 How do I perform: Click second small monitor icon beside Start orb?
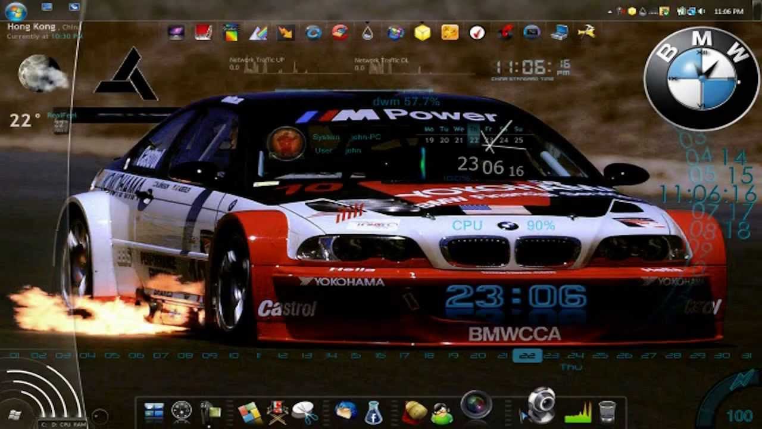click(x=74, y=7)
